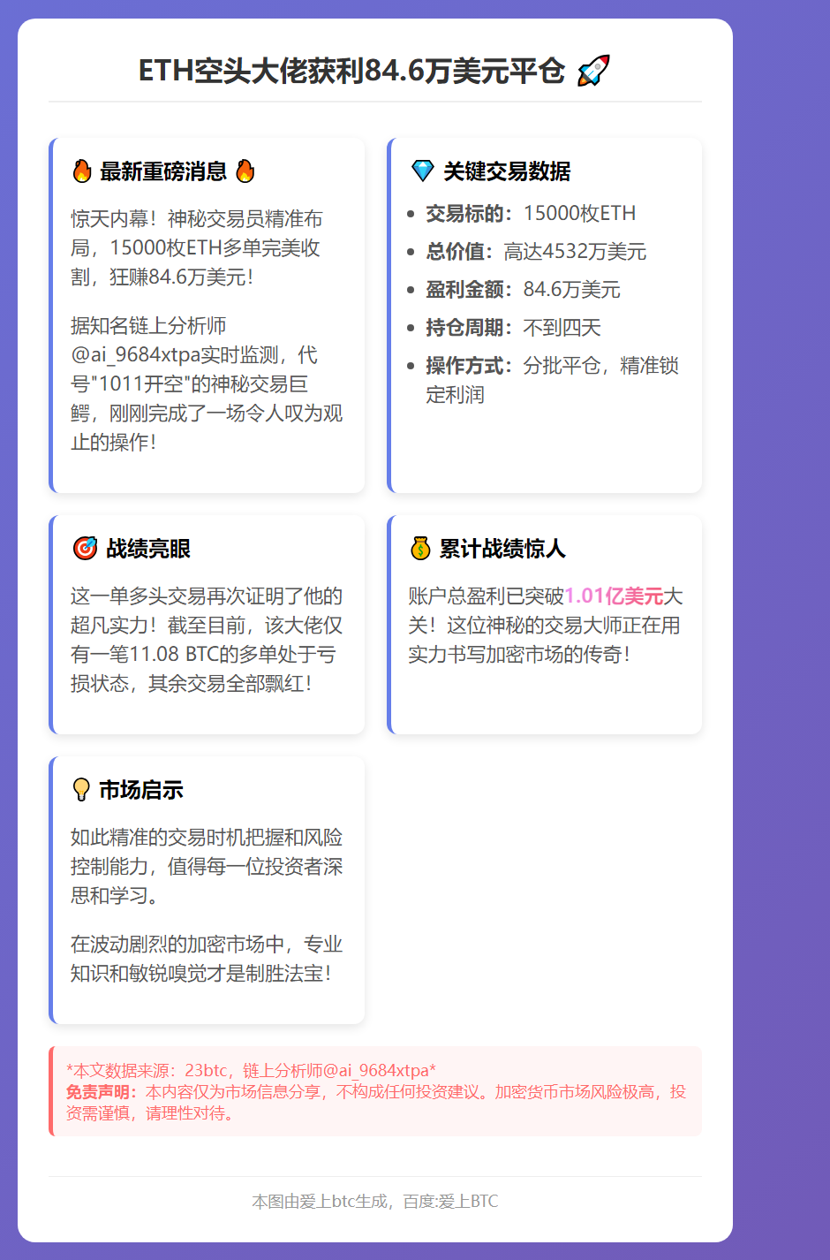Click the light bulb icon beside 市场启示
This screenshot has width=830, height=1260.
pyautogui.click(x=82, y=789)
